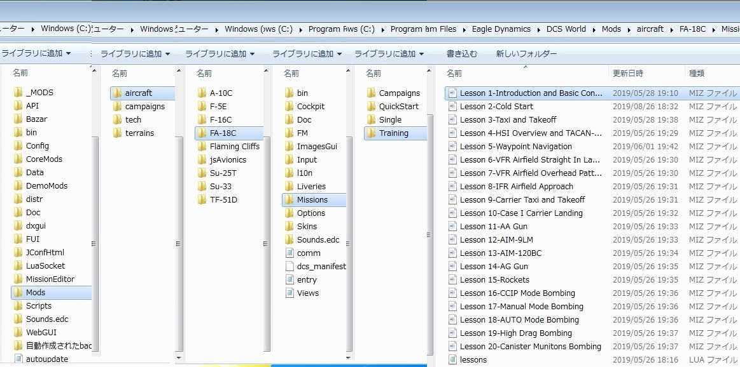Select Lesson 3-Taxi and Takeoff
Screen dimensions: 740x367
pyautogui.click(x=508, y=119)
